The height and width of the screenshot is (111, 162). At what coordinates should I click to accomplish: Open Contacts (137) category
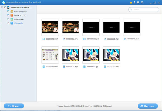(x=20, y=15)
